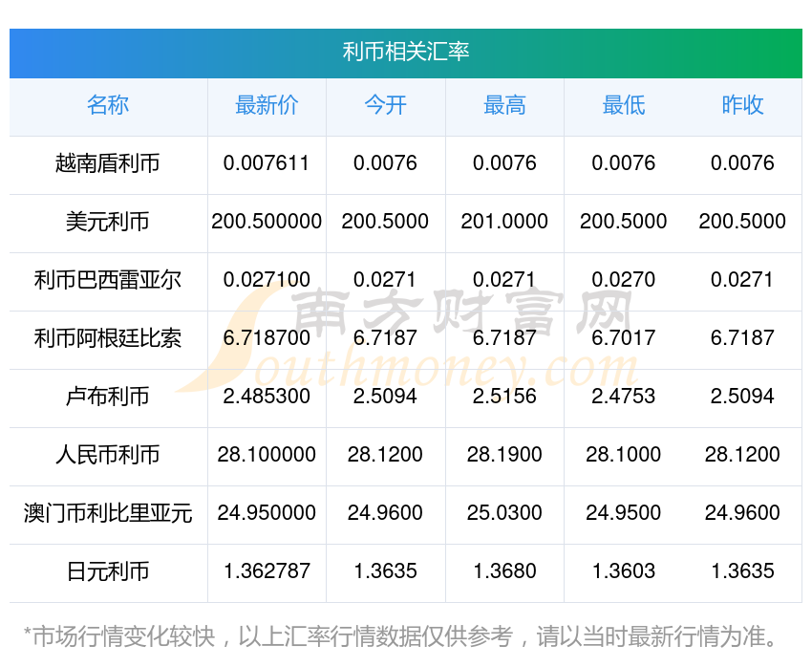Viewport: 812px width, 667px height.
Task: Click 美元利币 highest value 201.0000
Action: point(504,222)
